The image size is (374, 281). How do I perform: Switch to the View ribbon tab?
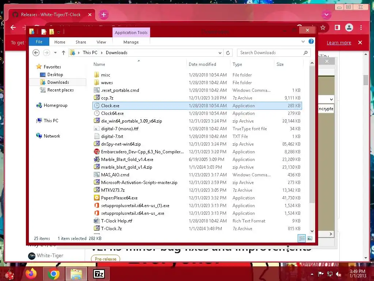click(x=101, y=42)
